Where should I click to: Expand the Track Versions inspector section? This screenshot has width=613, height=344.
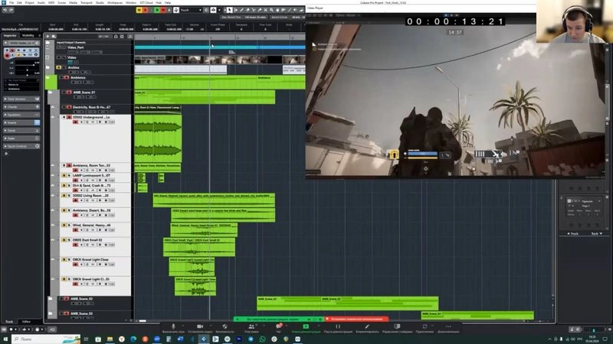pyautogui.click(x=21, y=99)
